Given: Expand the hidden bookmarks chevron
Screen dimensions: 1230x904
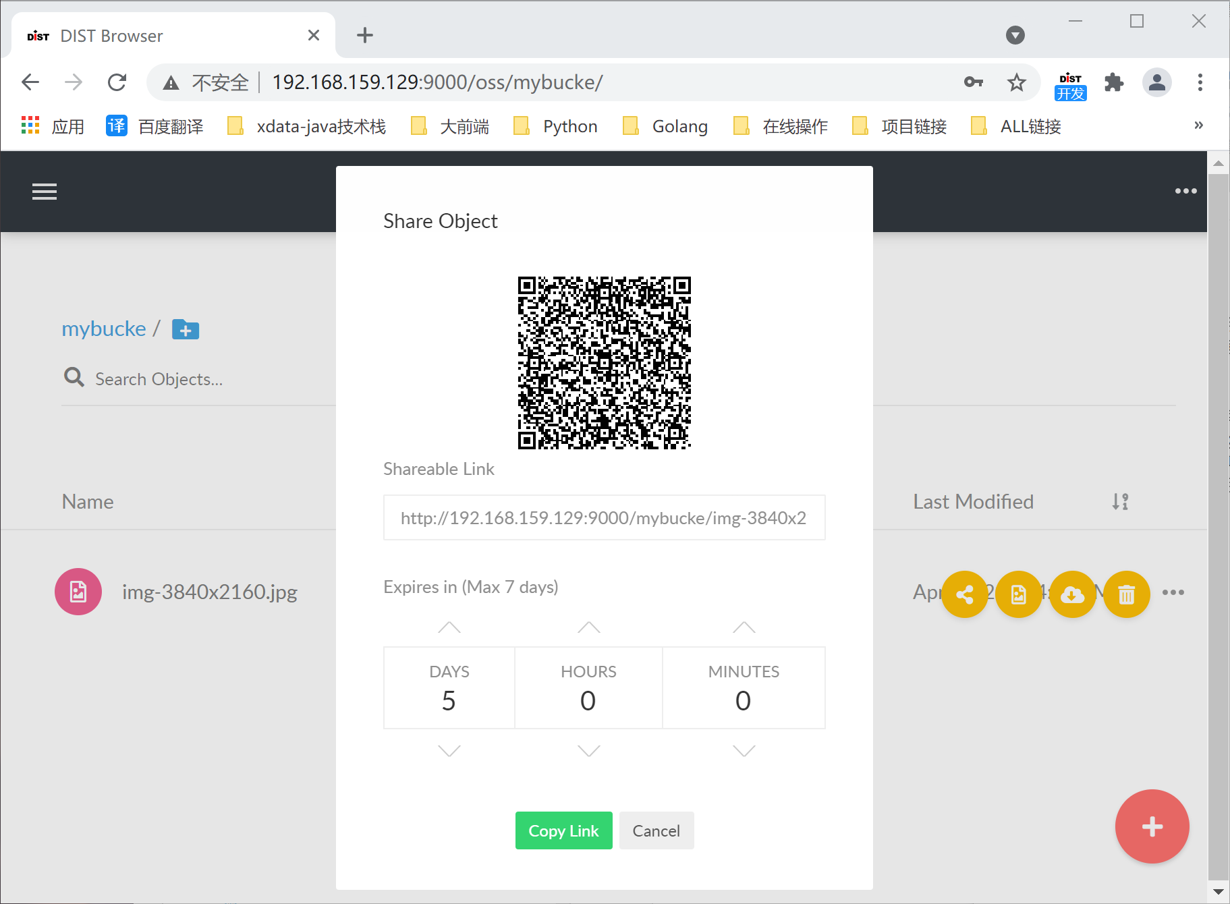Looking at the screenshot, I should pyautogui.click(x=1198, y=125).
